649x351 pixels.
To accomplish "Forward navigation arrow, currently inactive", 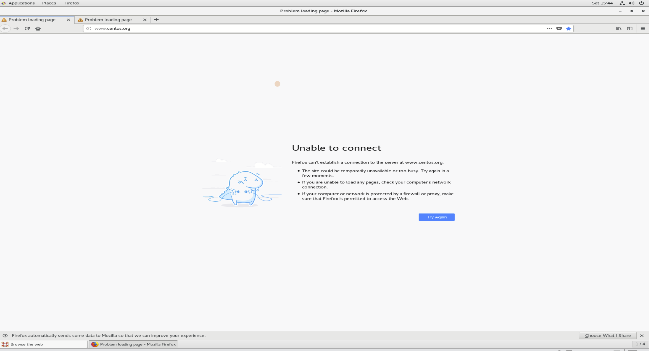I will pos(16,28).
